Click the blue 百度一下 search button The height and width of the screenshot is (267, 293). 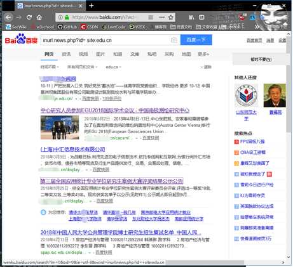click(196, 40)
